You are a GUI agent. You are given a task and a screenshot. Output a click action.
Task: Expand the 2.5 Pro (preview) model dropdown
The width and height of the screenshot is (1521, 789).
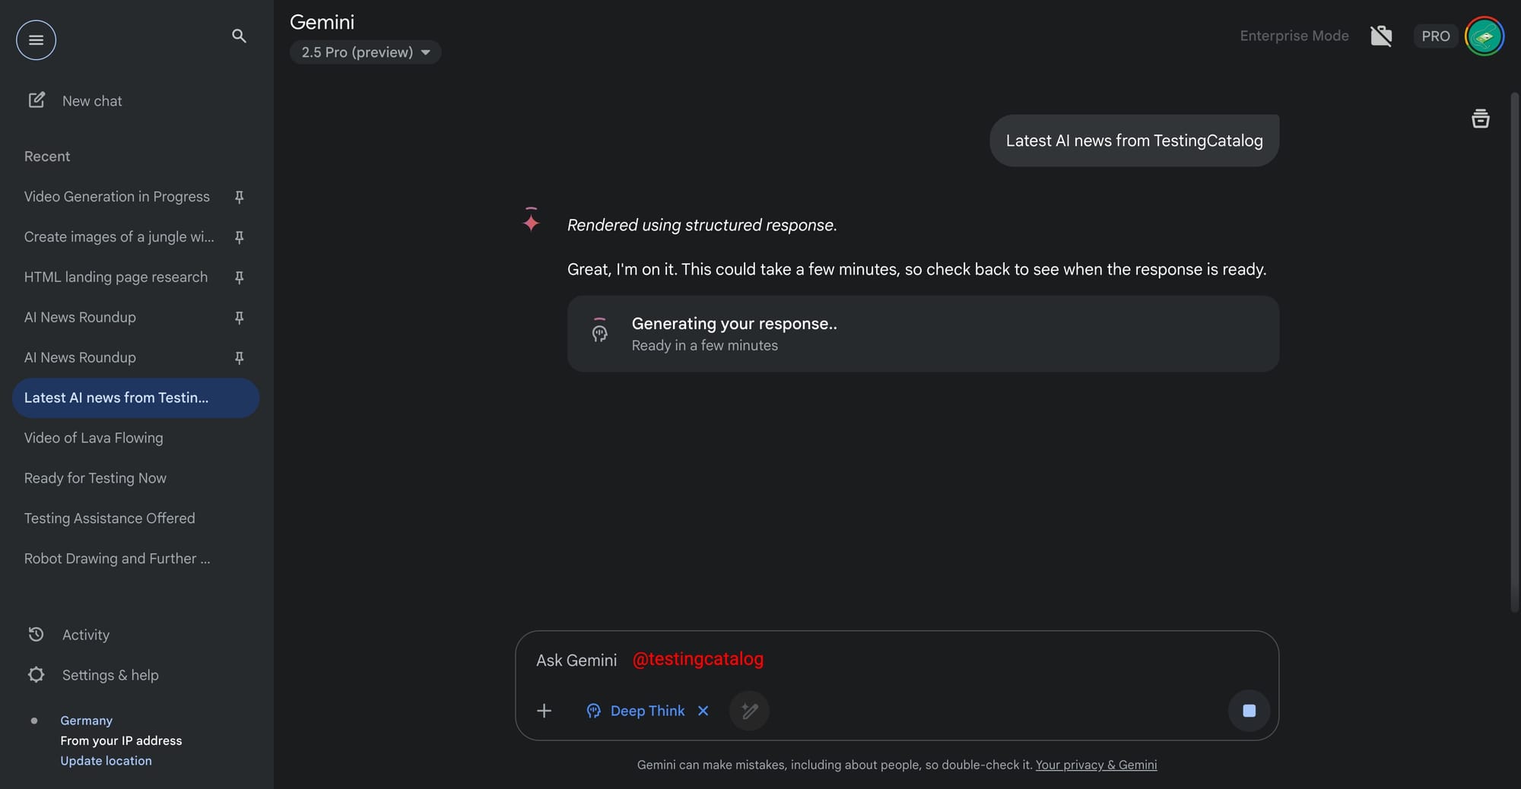point(365,52)
